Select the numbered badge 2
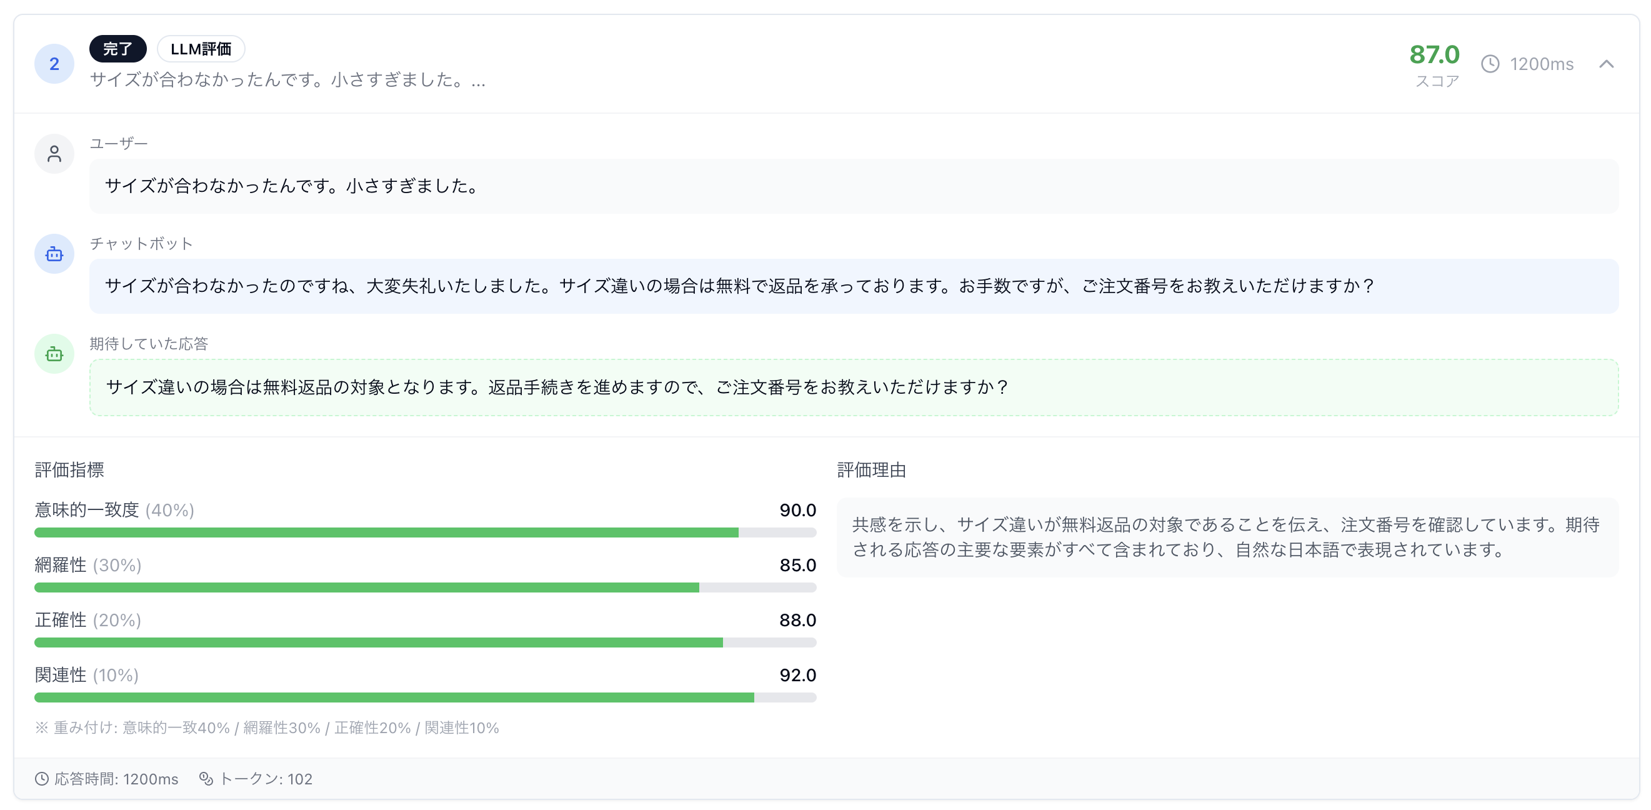Screen dimensions: 1651x810 54,64
